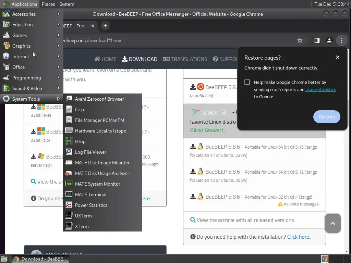Expand the Internet submenu
The image size is (351, 263).
[x=32, y=57]
